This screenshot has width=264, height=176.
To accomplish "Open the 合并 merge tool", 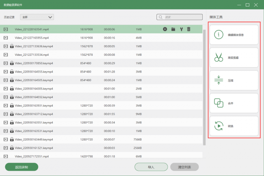I will pyautogui.click(x=234, y=103).
